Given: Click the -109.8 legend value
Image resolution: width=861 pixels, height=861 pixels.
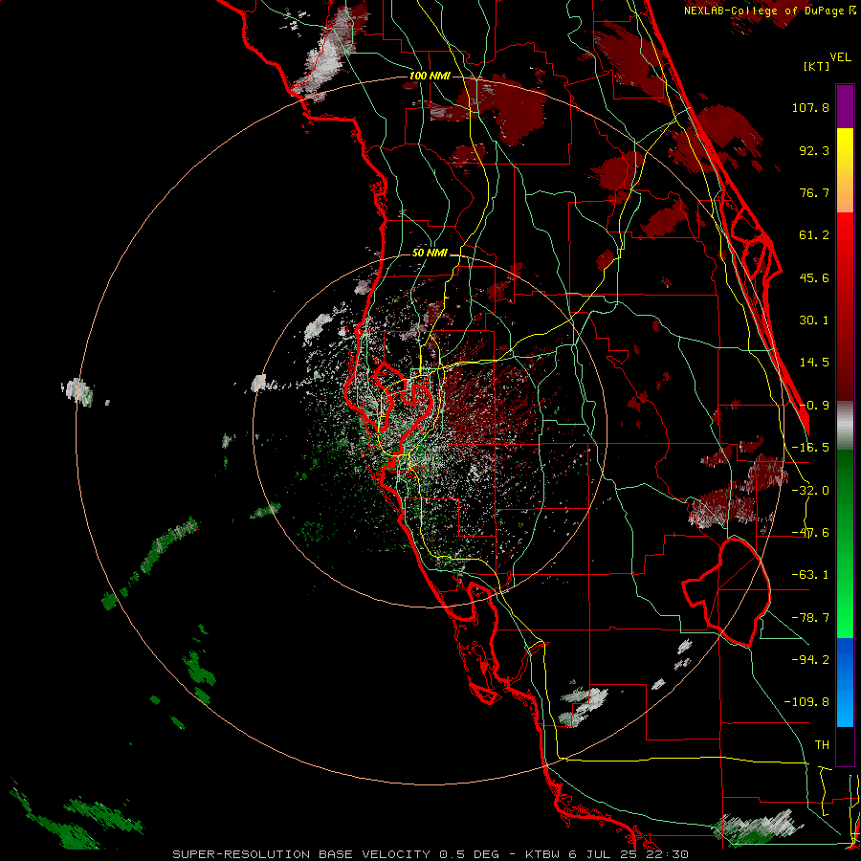Looking at the screenshot, I should [806, 702].
